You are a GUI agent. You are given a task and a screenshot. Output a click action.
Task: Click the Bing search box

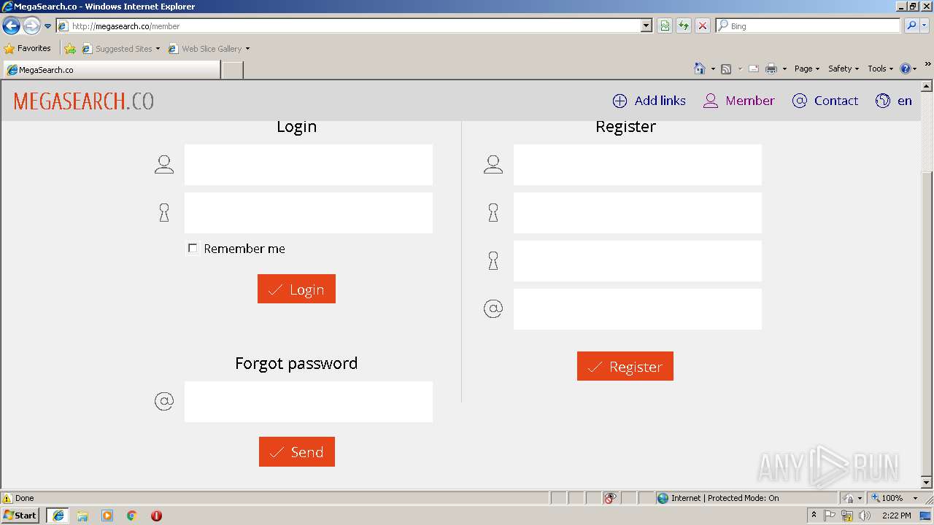[x=808, y=26]
